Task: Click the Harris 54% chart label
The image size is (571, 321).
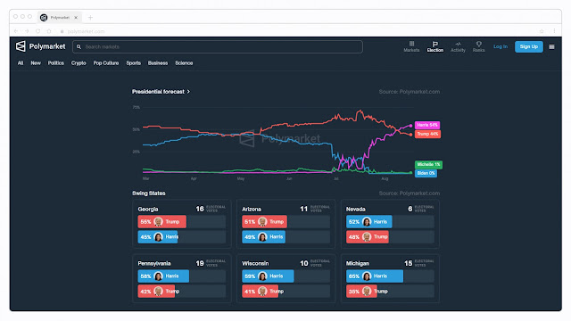Action: (x=427, y=125)
